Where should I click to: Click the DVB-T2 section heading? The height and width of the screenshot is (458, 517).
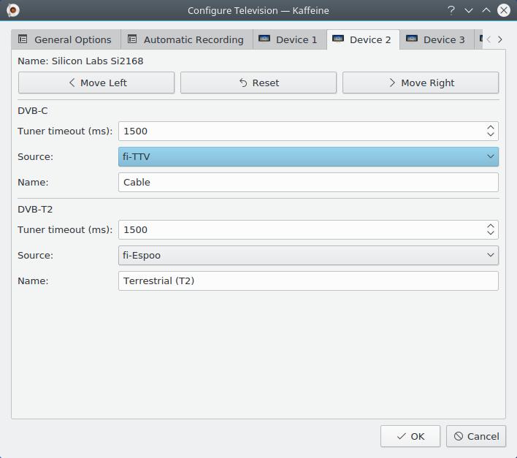35,210
